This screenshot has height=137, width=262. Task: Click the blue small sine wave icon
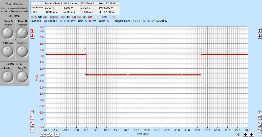pyautogui.click(x=259, y=130)
